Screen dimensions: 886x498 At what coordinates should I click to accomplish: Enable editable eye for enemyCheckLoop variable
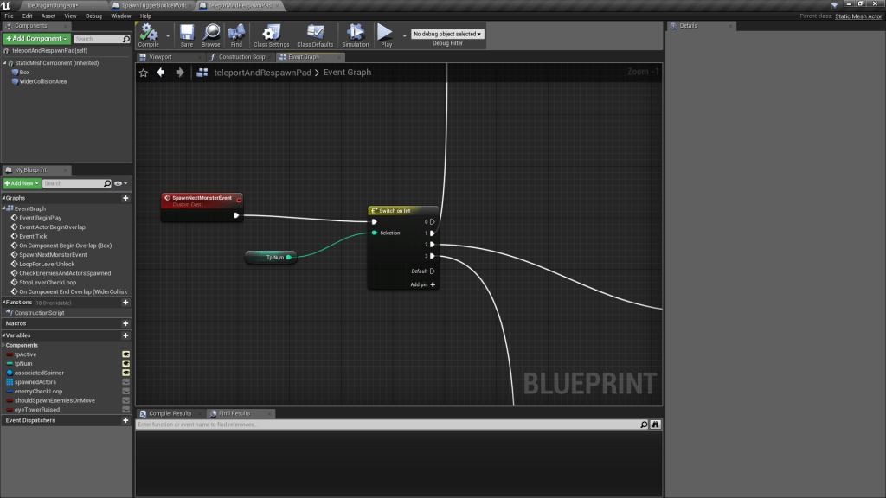(125, 391)
